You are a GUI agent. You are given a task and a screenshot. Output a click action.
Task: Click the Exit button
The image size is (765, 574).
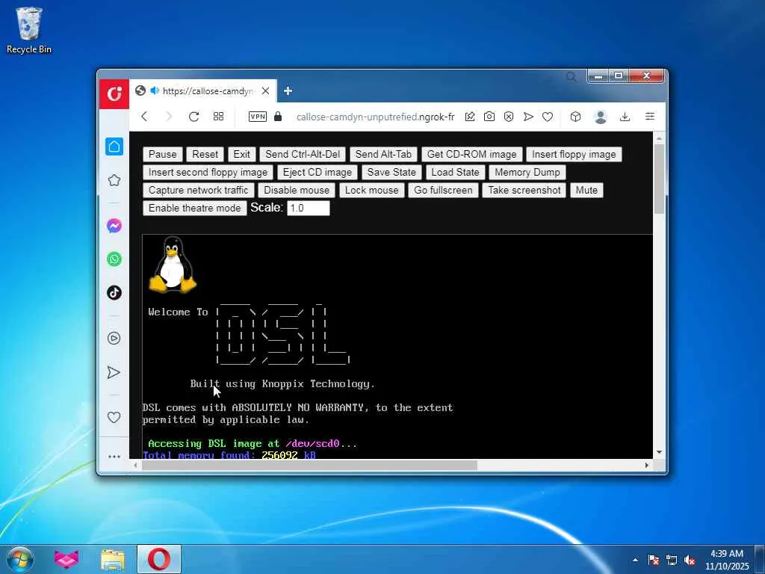pos(241,154)
